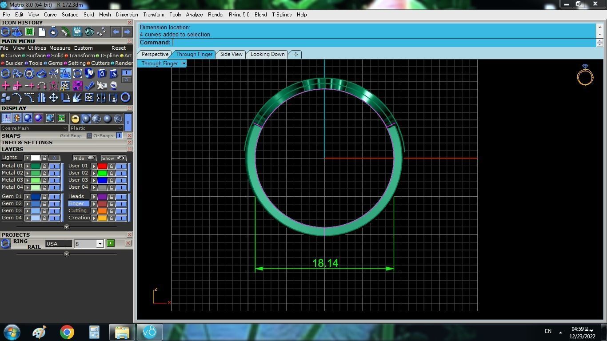This screenshot has height=341, width=607.
Task: Collapse Projects panel with bottom round arrow
Action: [67, 254]
